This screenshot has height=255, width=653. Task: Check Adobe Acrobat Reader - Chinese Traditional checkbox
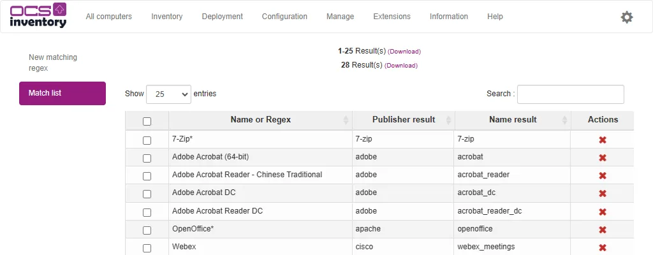147,176
